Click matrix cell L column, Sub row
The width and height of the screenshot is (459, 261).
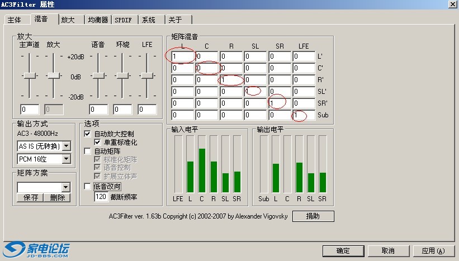(183, 115)
